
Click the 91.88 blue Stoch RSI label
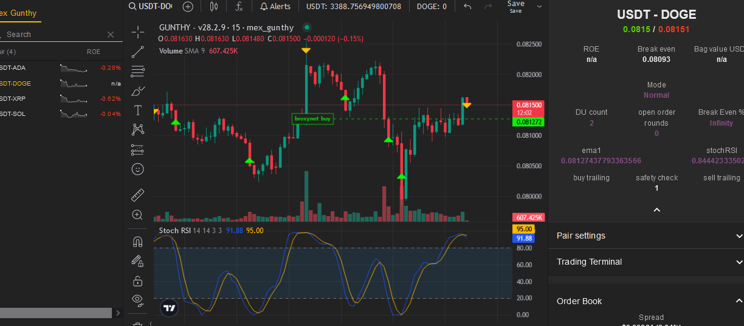coord(524,239)
